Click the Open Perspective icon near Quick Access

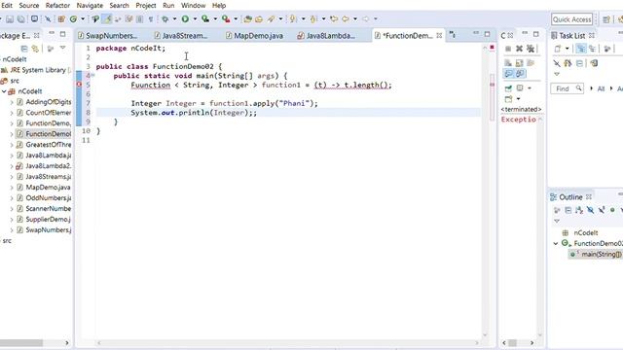point(606,19)
